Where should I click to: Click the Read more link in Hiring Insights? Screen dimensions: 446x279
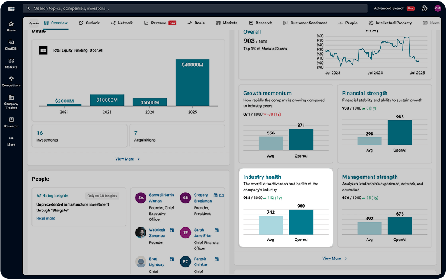click(x=46, y=218)
